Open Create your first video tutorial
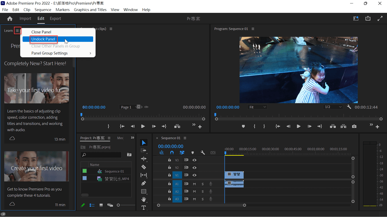 click(37, 166)
